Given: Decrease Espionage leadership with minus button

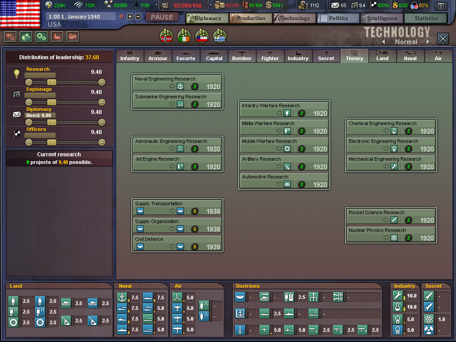Looking at the screenshot, I should tap(29, 102).
